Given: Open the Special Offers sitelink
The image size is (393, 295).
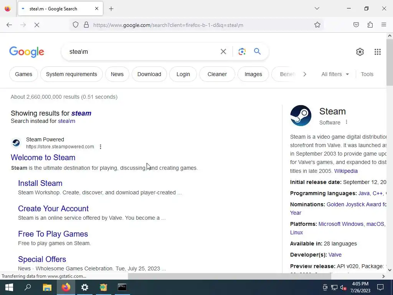Looking at the screenshot, I should (x=42, y=259).
